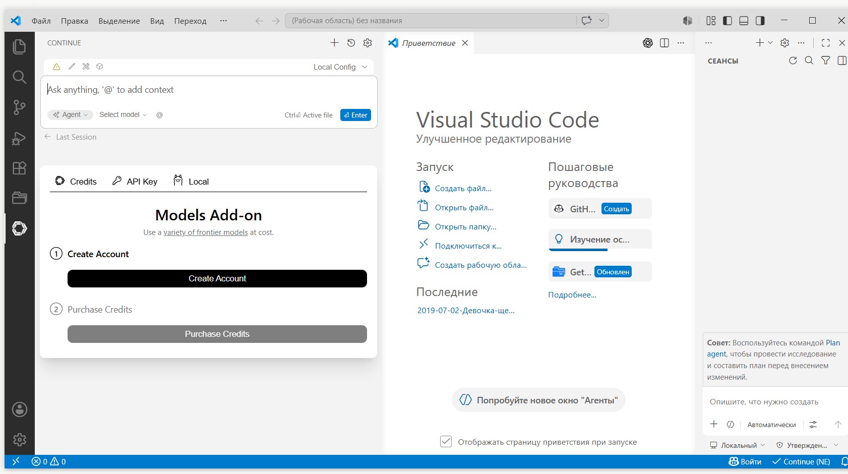Open the Explorer view in activity bar
This screenshot has width=848, height=474.
(x=19, y=46)
